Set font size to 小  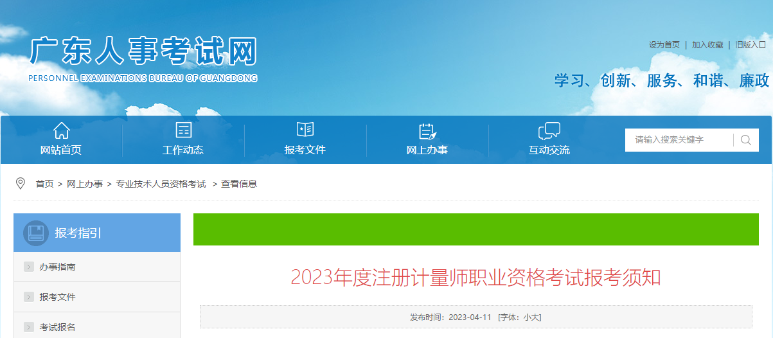[527, 317]
